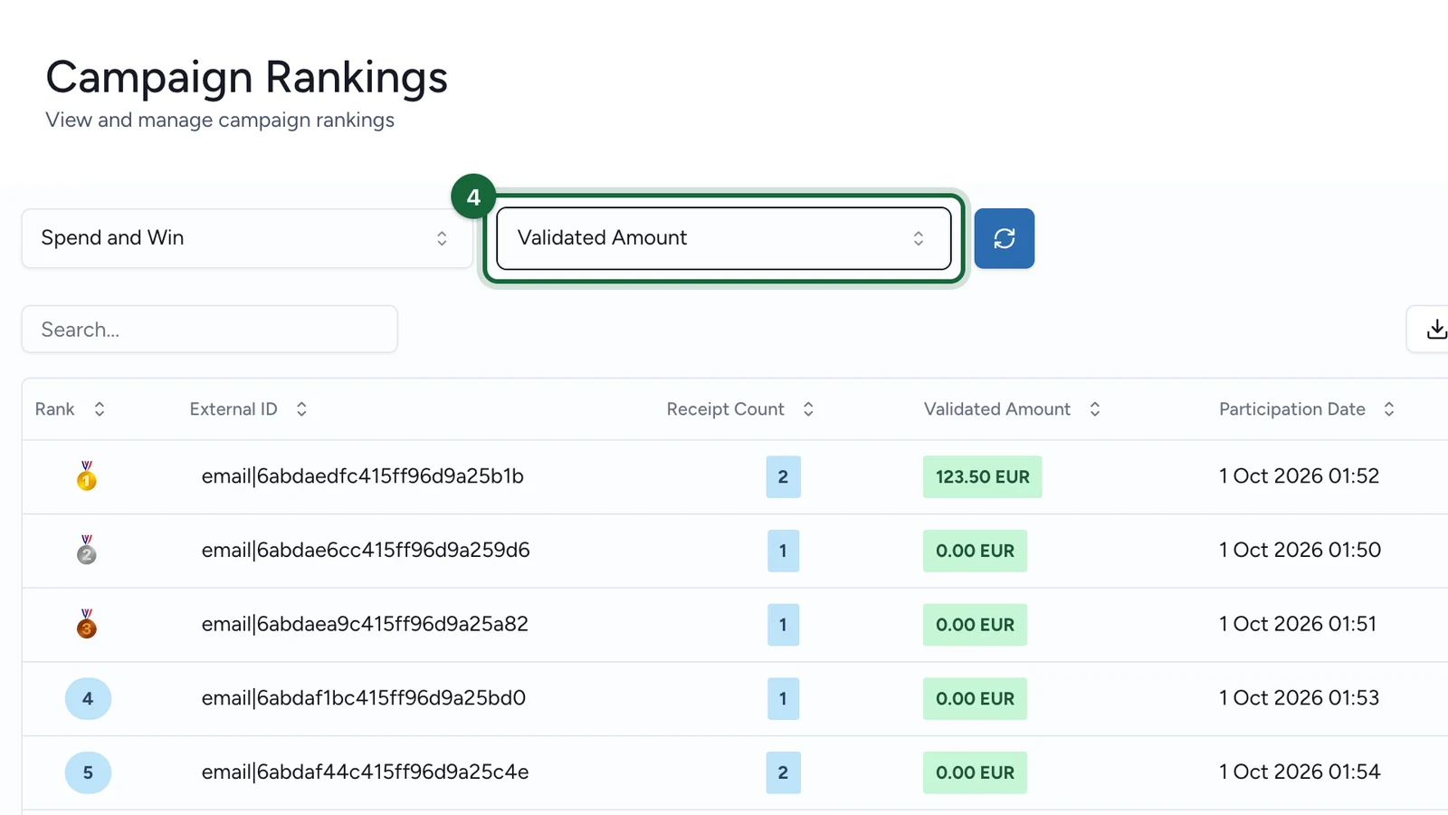This screenshot has height=815, width=1448.
Task: Open the Spend and Win campaign dropdown
Action: coord(247,238)
